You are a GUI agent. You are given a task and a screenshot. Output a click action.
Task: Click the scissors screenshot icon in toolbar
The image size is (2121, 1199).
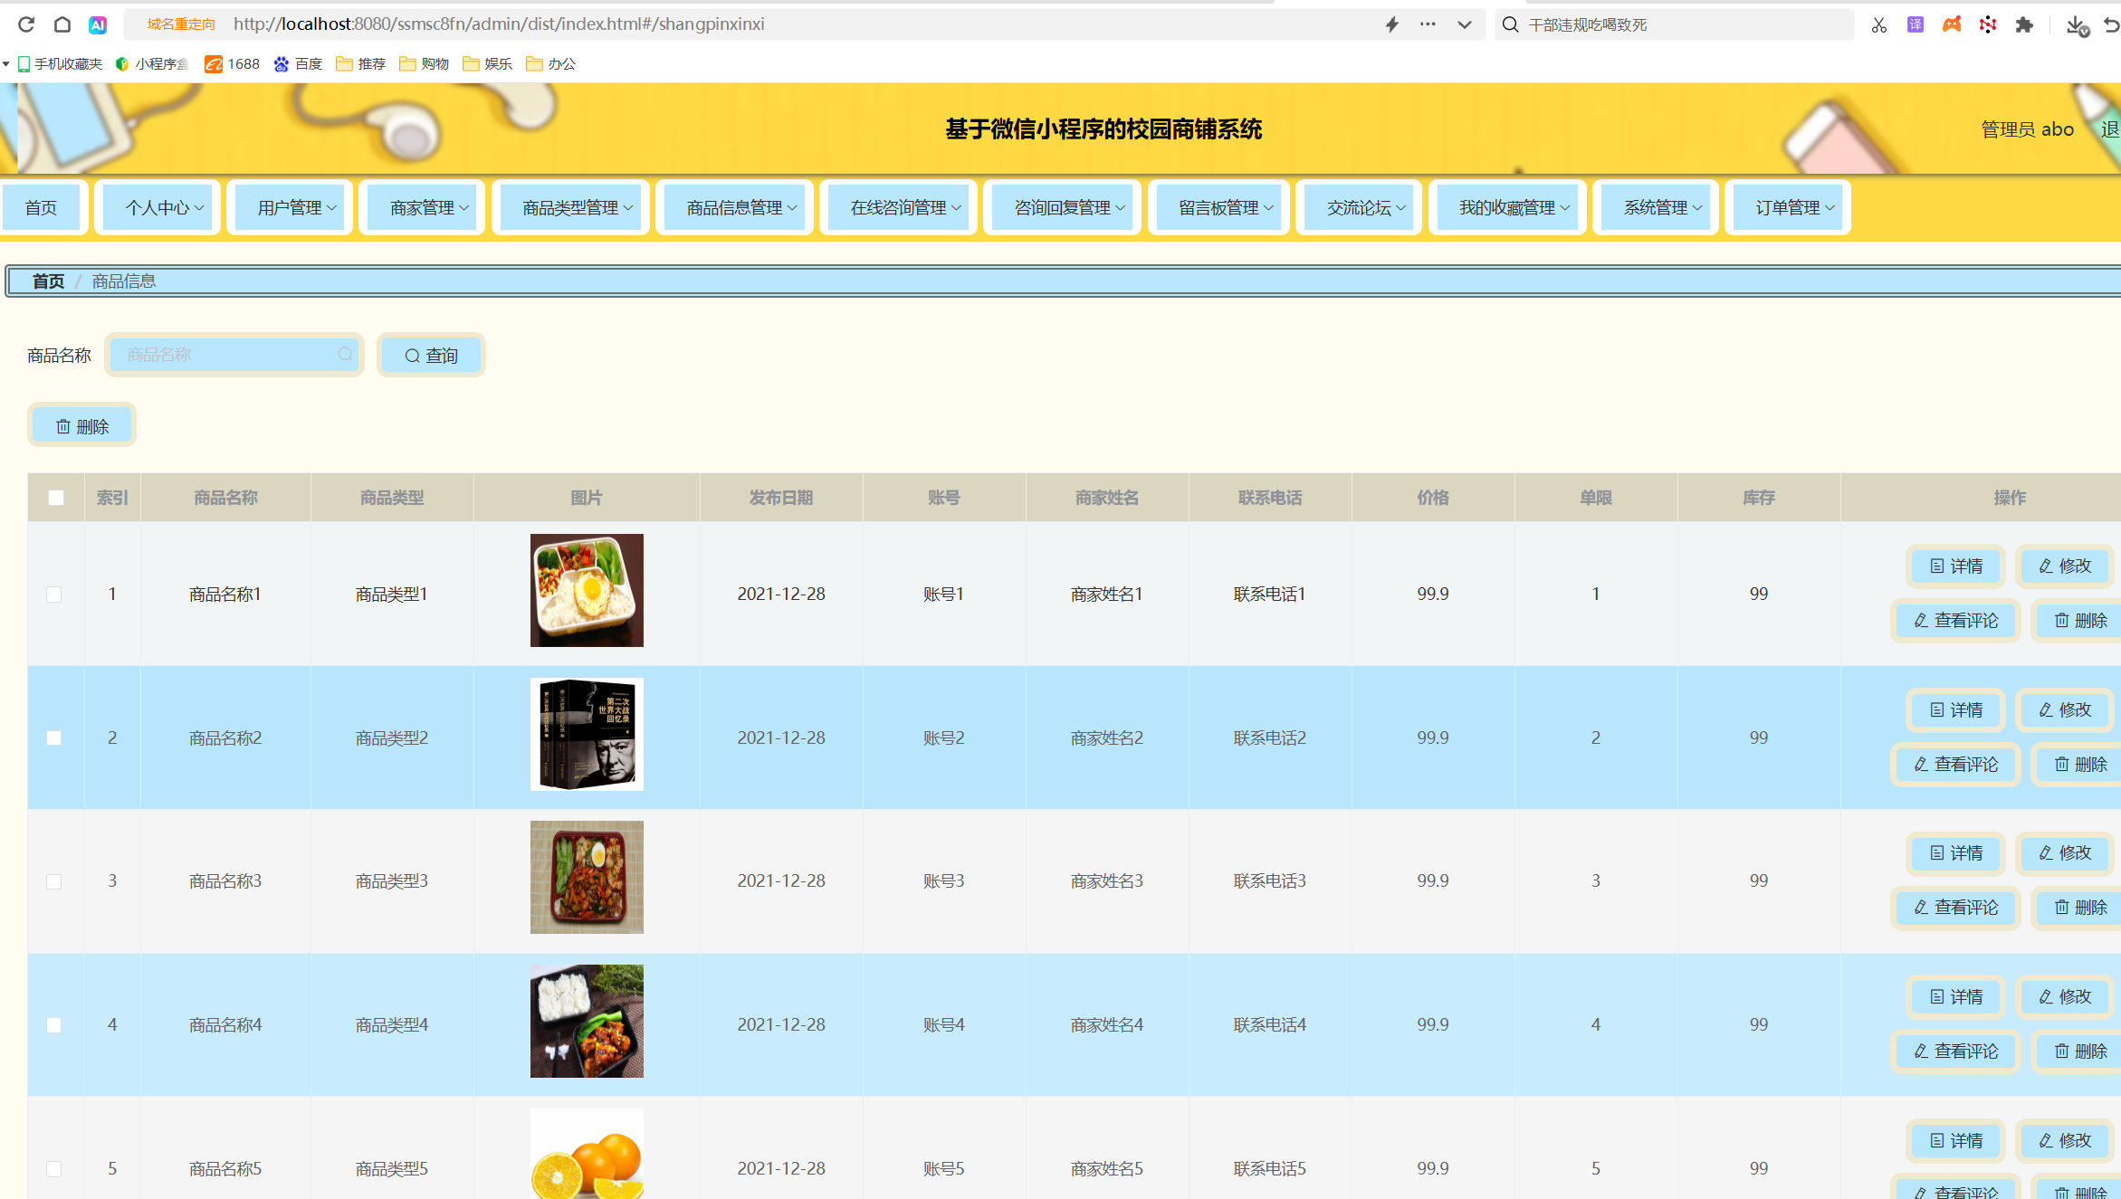click(1879, 24)
